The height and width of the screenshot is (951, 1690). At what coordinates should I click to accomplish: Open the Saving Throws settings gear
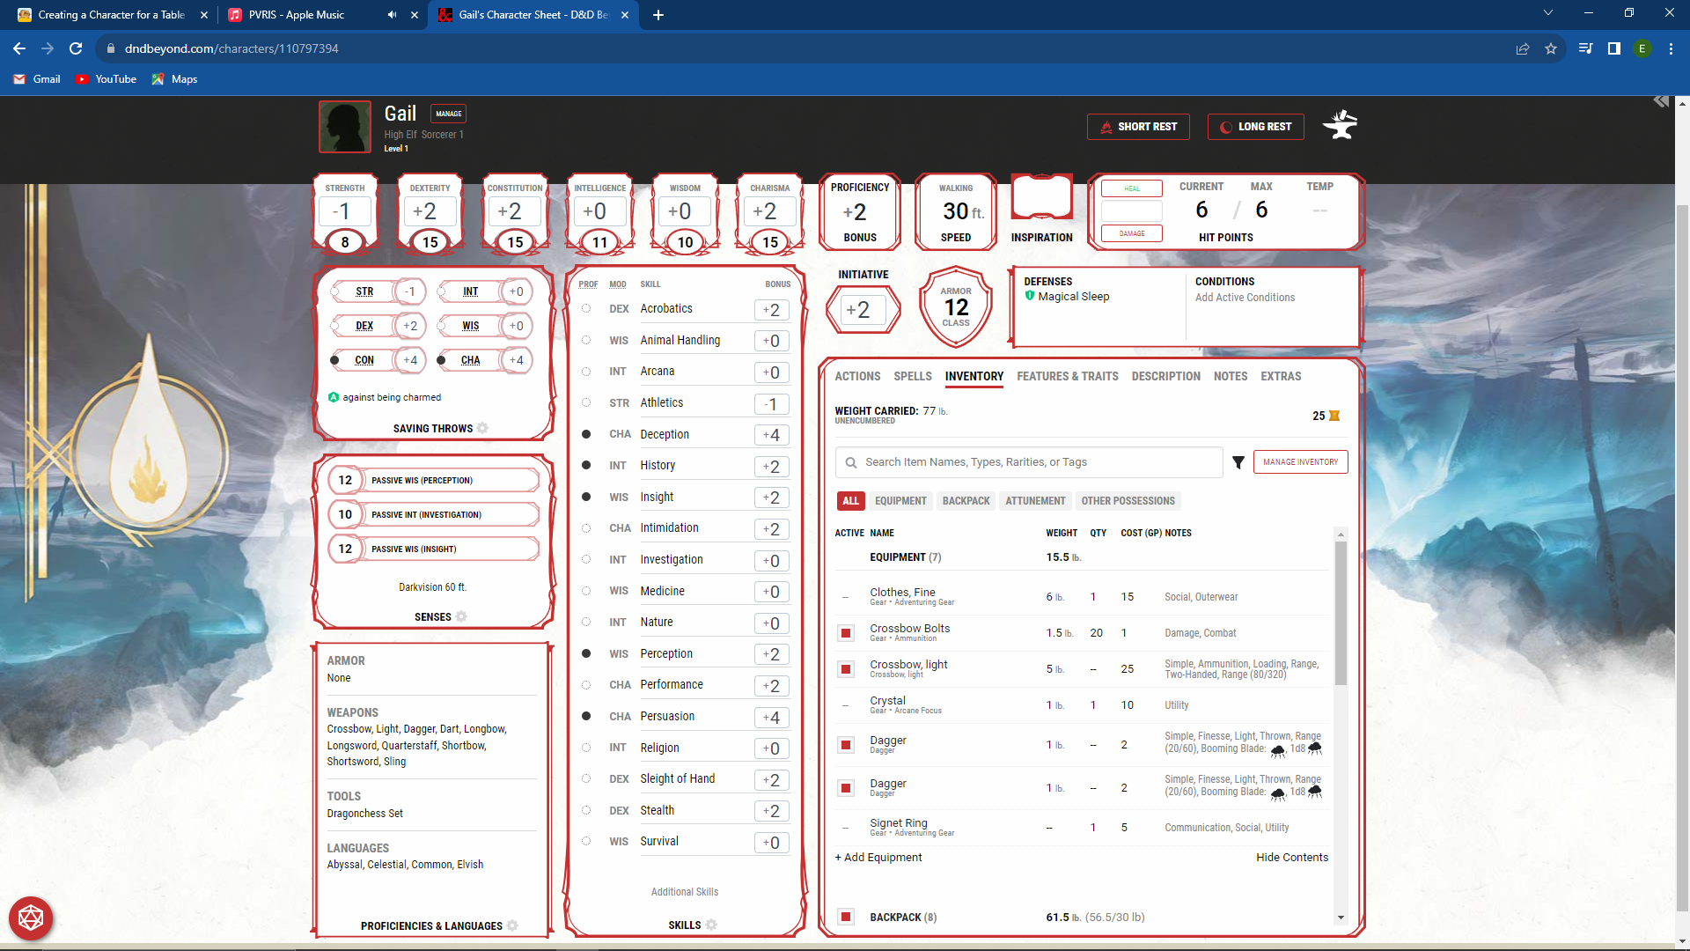click(x=483, y=428)
